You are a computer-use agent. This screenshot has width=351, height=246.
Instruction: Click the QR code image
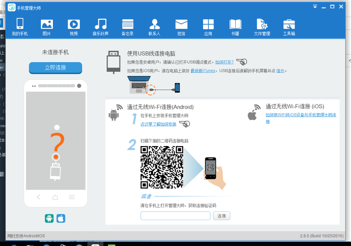[162, 167]
